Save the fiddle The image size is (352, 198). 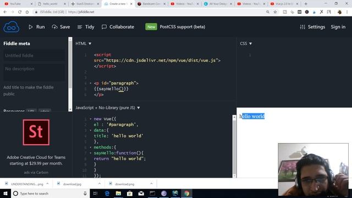61,27
